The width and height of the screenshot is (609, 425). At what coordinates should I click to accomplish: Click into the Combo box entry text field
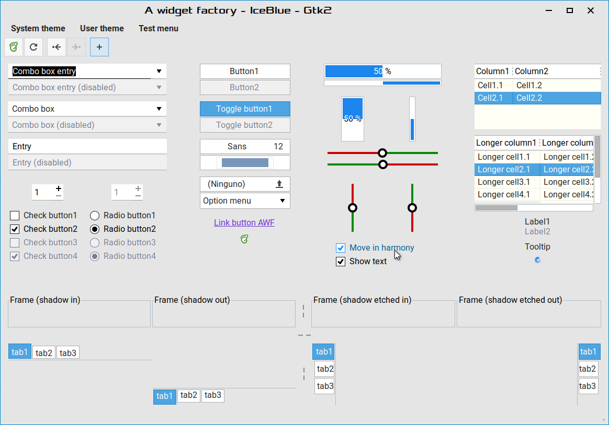(80, 72)
